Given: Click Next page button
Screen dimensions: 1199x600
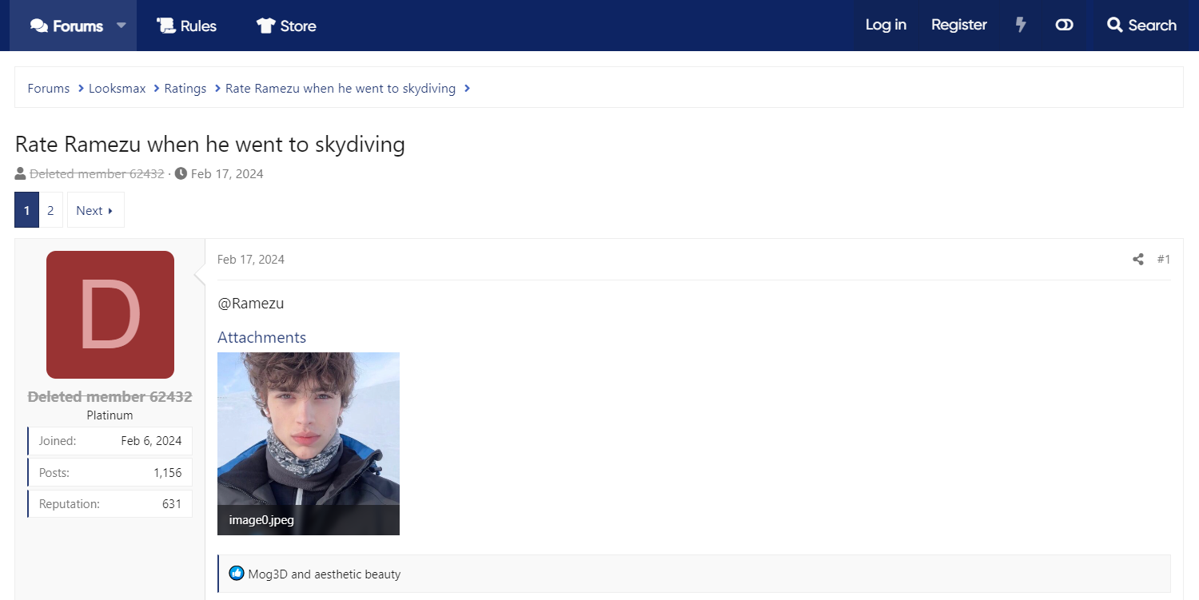Looking at the screenshot, I should (x=95, y=210).
